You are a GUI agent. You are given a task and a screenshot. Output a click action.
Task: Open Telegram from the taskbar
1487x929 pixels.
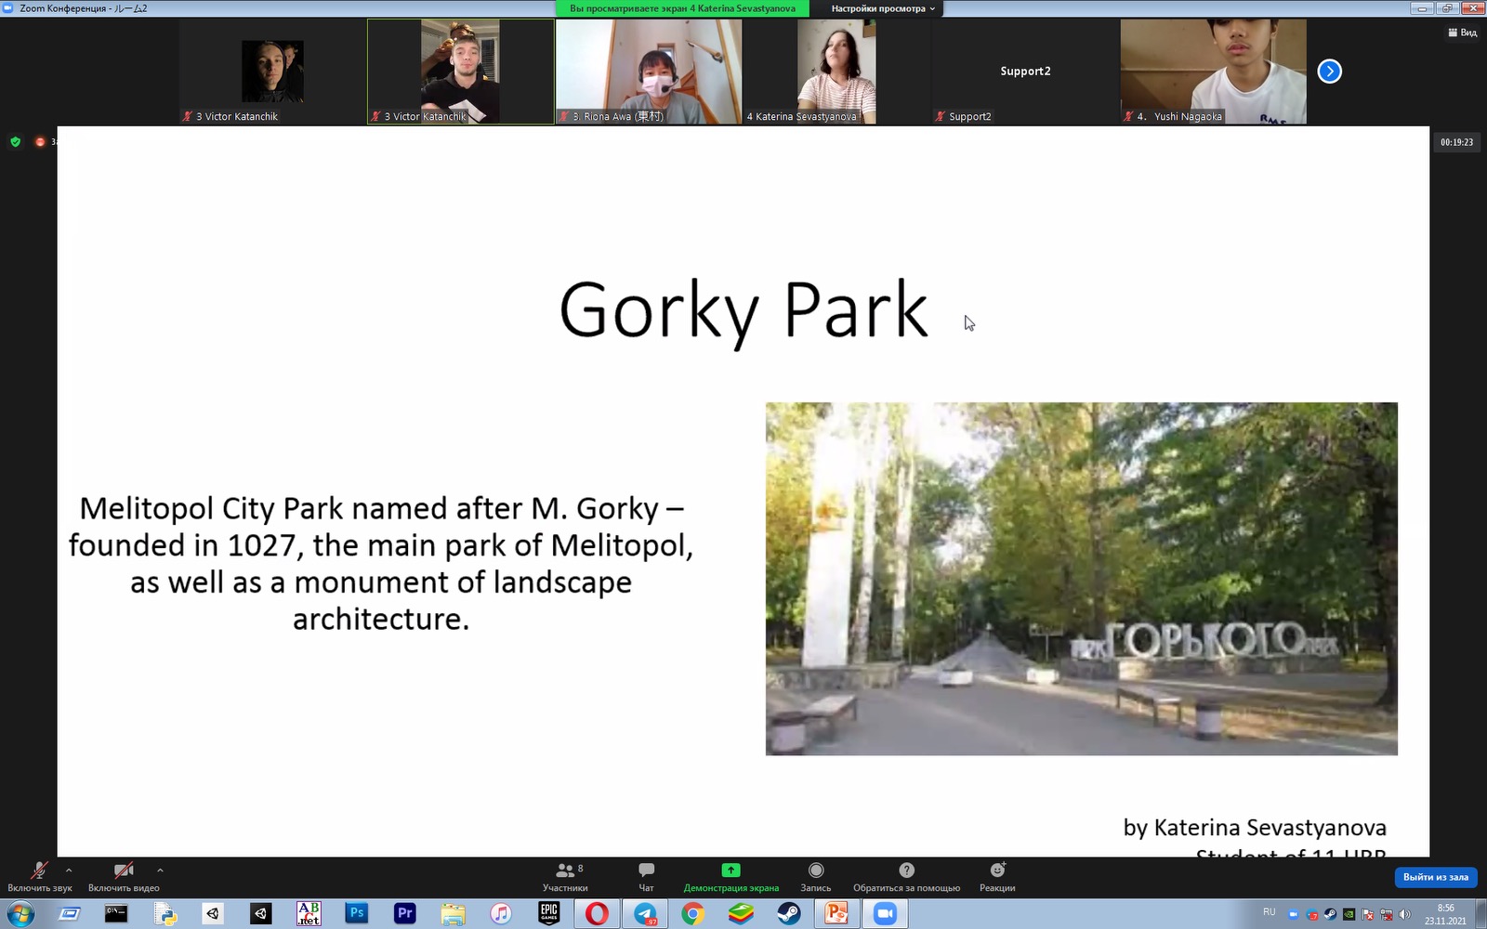645,914
